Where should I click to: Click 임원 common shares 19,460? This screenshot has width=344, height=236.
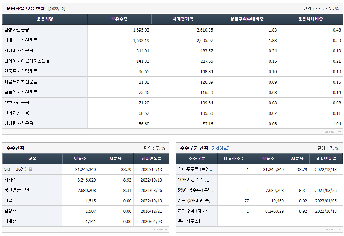point(278,201)
